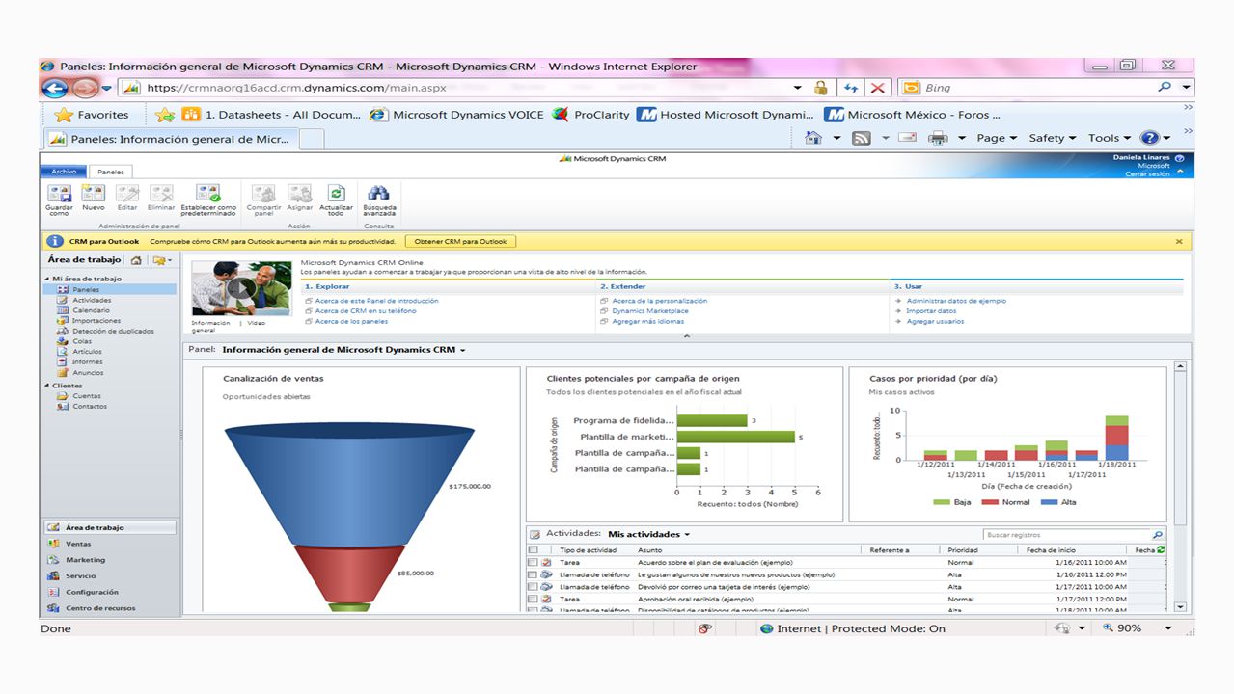The image size is (1234, 694).
Task: Check the box for 'Le gustan algunos' row
Action: [x=534, y=574]
